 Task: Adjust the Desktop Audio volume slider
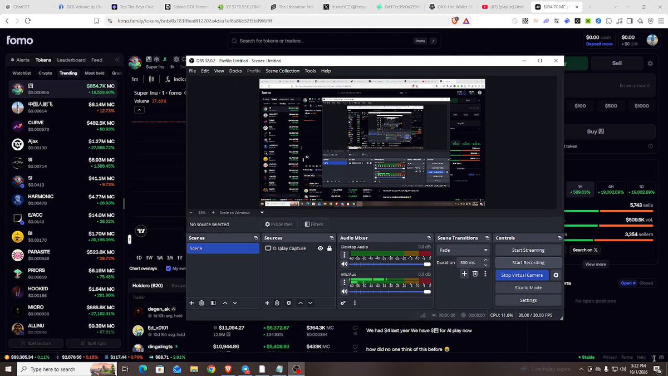(x=390, y=264)
